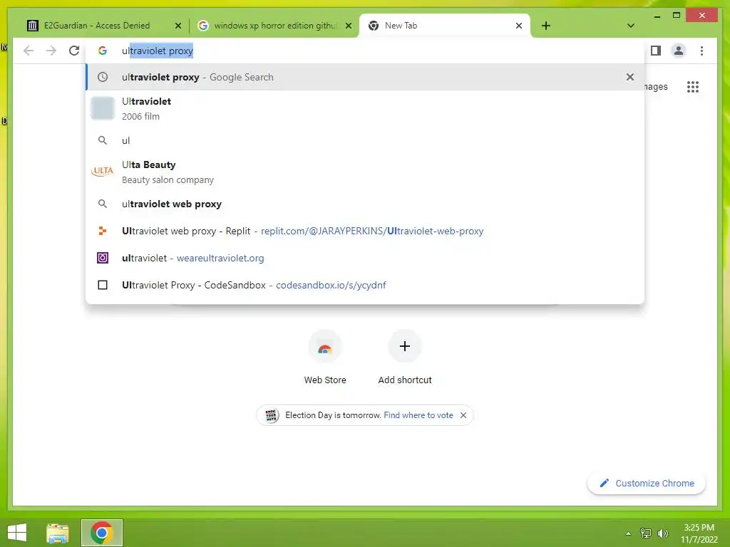Remove the ultraviolet proxy history suggestion
This screenshot has height=547, width=730.
point(630,77)
